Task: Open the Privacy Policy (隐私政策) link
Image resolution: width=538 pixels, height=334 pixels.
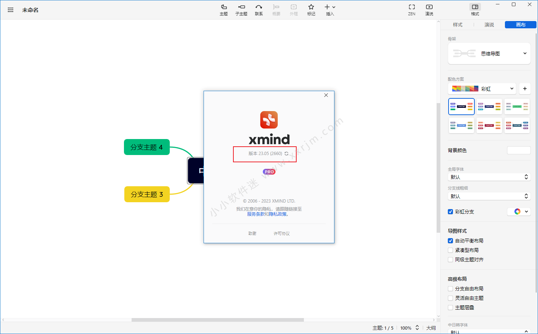Action: tap(278, 214)
